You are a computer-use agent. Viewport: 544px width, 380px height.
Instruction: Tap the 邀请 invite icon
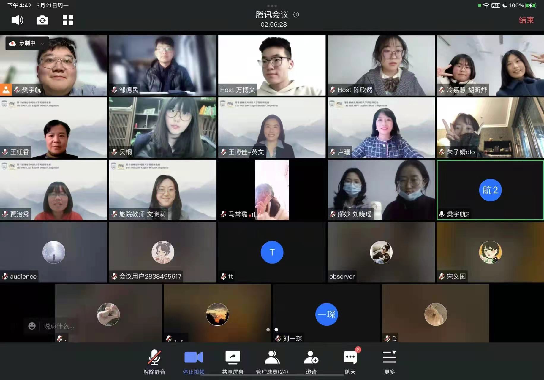(x=311, y=362)
